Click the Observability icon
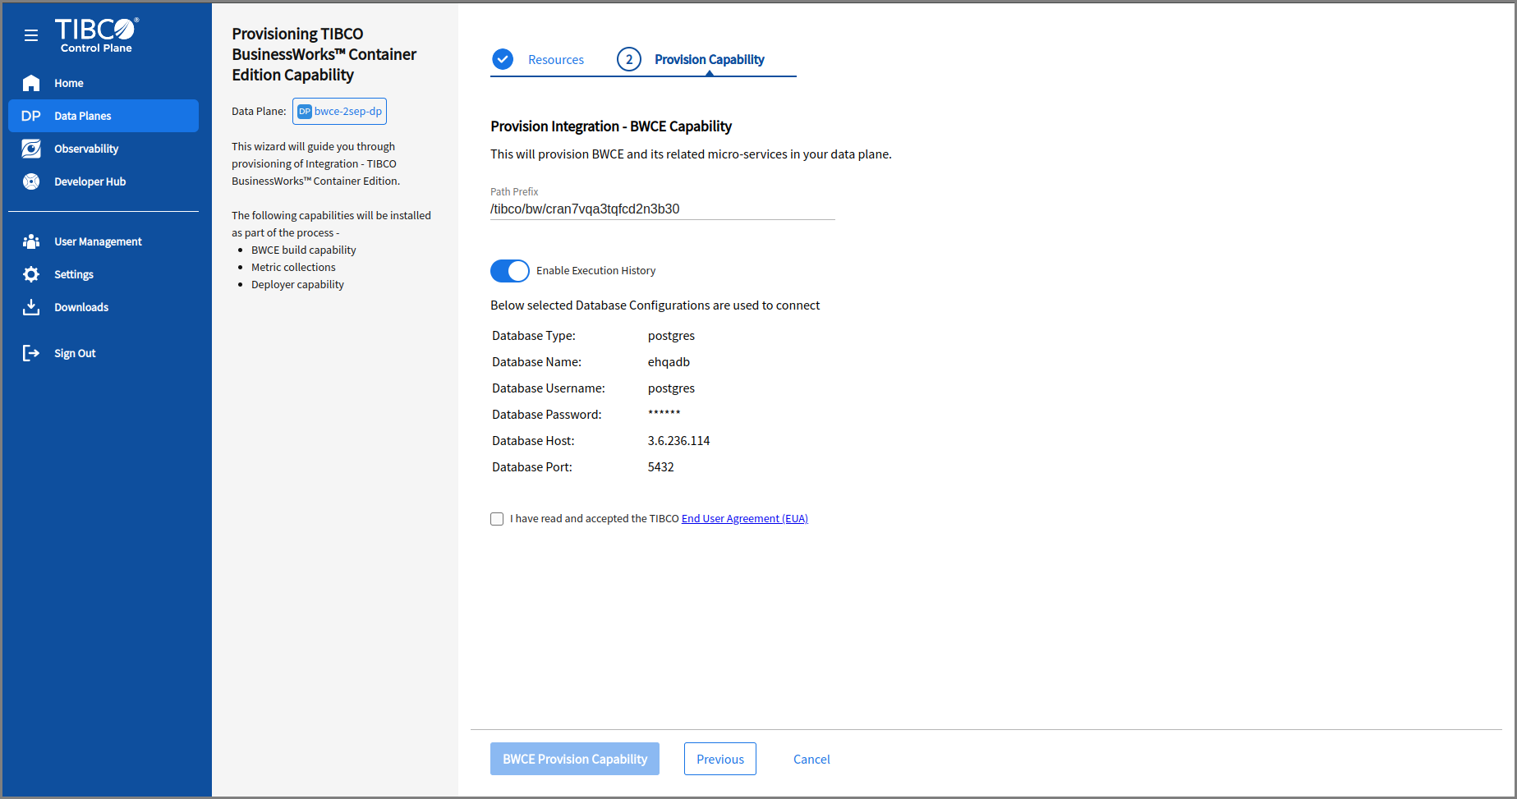Viewport: 1517px width, 799px height. pyautogui.click(x=31, y=149)
